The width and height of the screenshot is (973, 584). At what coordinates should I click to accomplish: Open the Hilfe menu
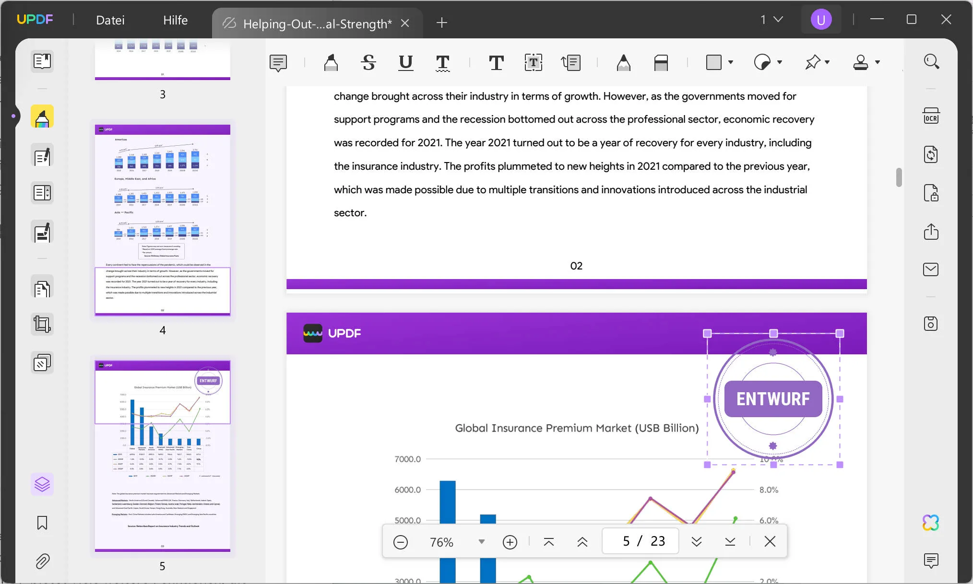point(175,20)
